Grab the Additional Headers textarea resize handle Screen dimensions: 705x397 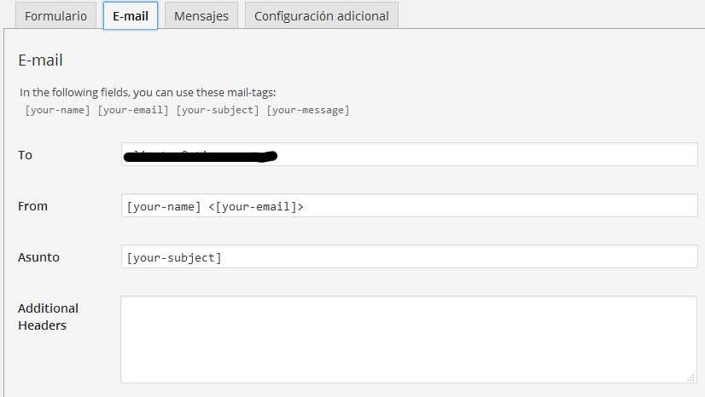tap(692, 377)
